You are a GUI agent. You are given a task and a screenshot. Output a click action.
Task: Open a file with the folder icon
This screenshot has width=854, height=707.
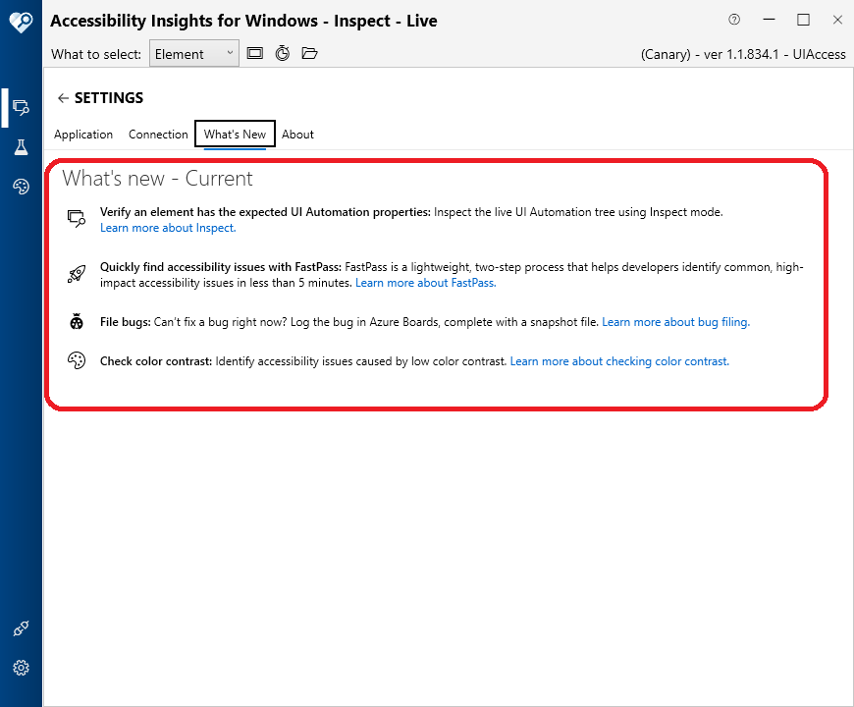309,53
